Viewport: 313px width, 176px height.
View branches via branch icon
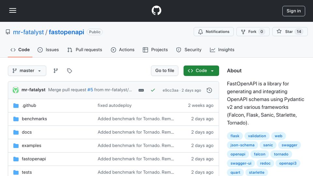coord(56,71)
